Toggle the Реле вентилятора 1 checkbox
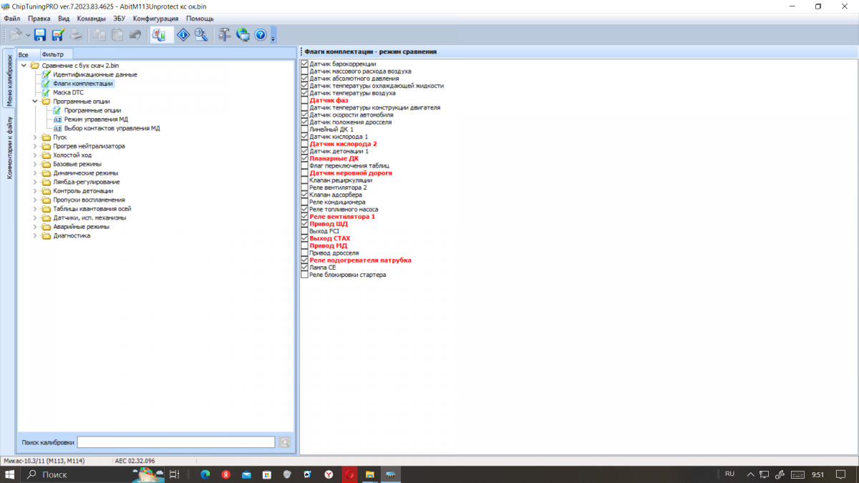859x483 pixels. [304, 217]
